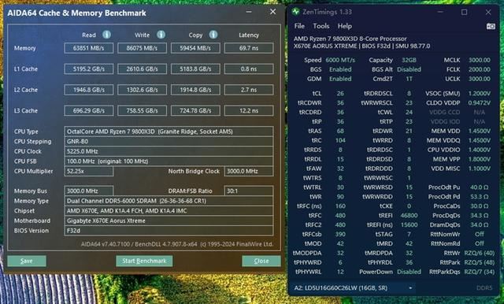This screenshot has width=504, height=304.
Task: Maximize the ZenTimings window
Action: click(464, 12)
